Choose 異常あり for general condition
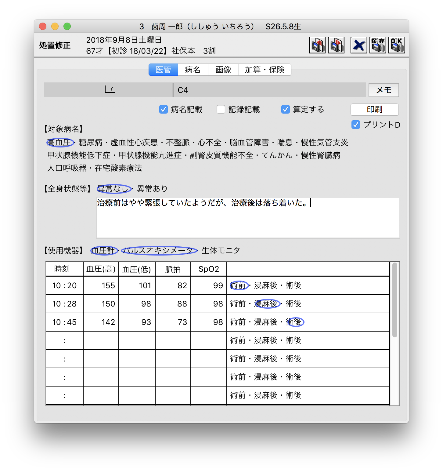The image size is (443, 472). click(x=153, y=189)
